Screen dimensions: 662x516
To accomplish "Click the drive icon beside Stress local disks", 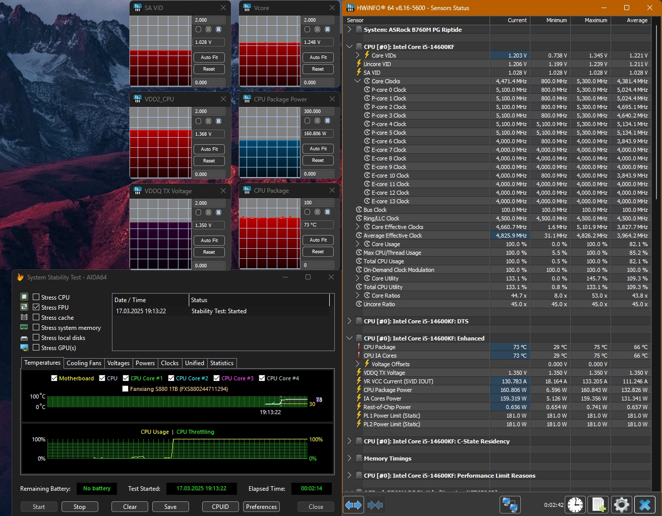I will [24, 338].
